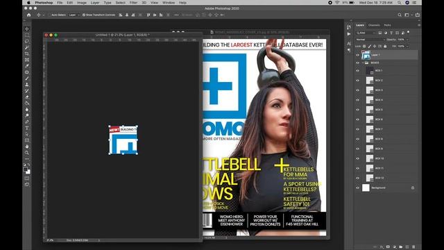Click the Delete layer trash icon
The height and width of the screenshot is (250, 444).
pyautogui.click(x=413, y=247)
